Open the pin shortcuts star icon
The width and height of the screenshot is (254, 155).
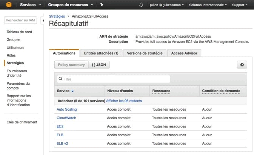click(102, 5)
